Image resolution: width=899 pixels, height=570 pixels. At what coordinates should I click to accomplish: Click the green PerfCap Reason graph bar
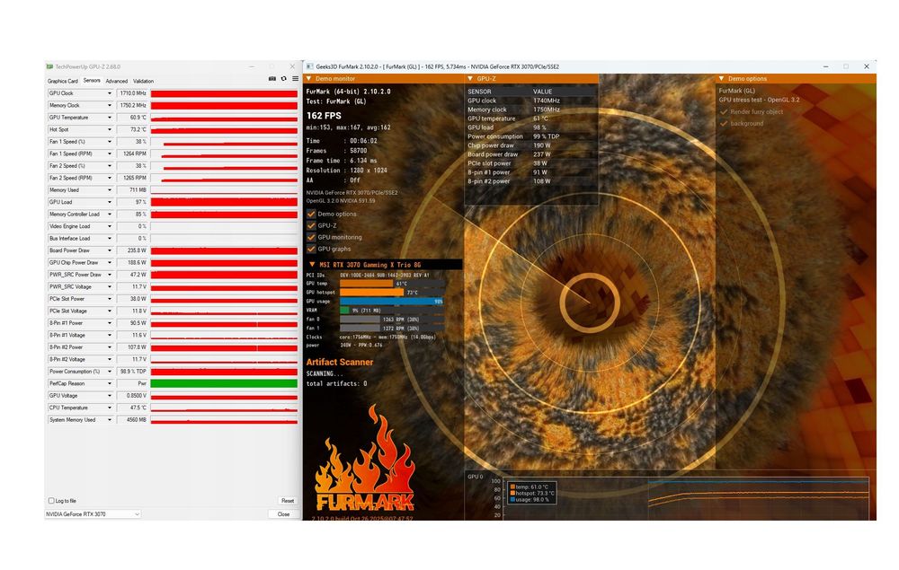tap(224, 383)
